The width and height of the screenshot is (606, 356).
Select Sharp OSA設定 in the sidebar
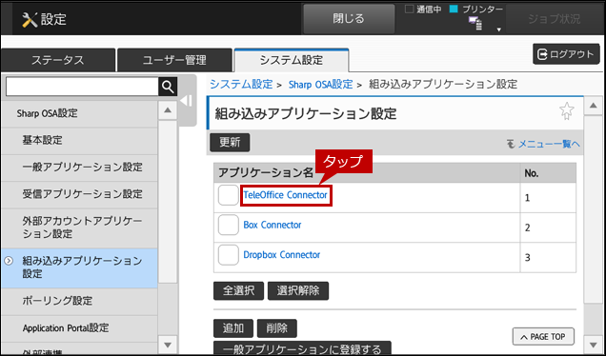point(79,113)
